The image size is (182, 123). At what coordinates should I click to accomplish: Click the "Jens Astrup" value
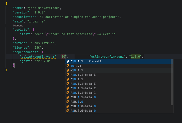[42, 43]
